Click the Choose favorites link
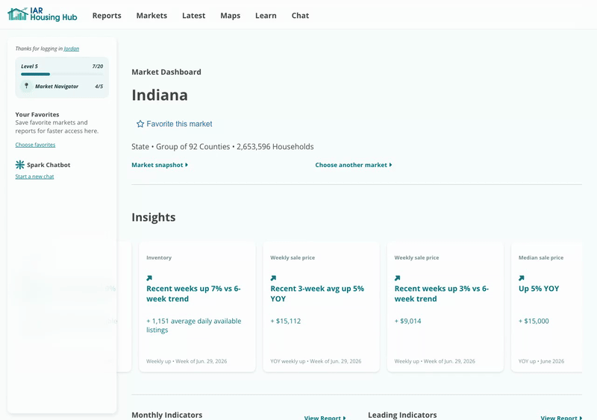Image resolution: width=597 pixels, height=420 pixels. click(35, 145)
